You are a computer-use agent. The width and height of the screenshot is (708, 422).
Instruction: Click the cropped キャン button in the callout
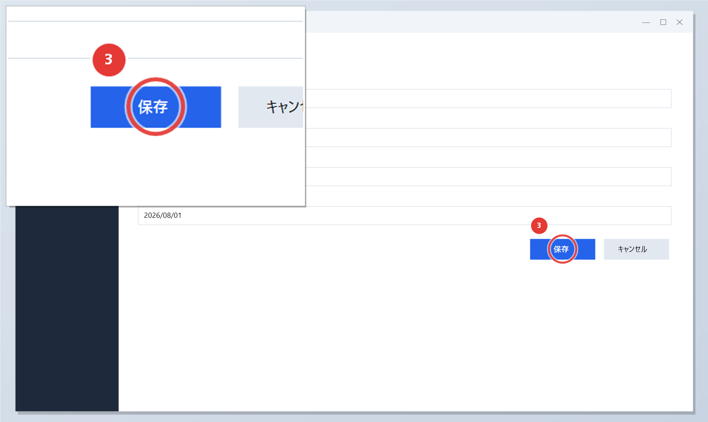[271, 107]
